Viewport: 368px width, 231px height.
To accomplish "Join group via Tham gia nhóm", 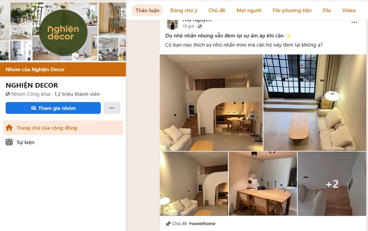I will tap(53, 108).
